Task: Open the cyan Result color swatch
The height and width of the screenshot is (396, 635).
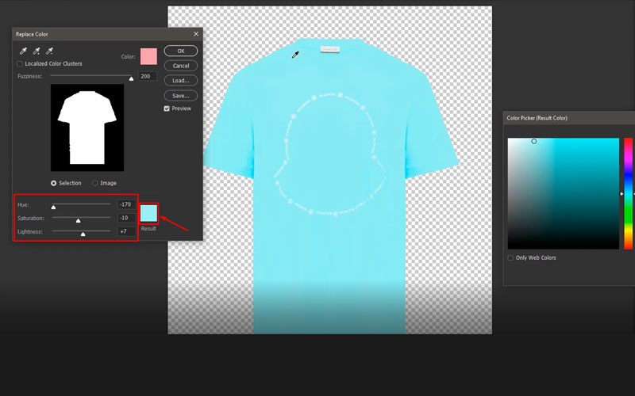Action: click(x=148, y=213)
